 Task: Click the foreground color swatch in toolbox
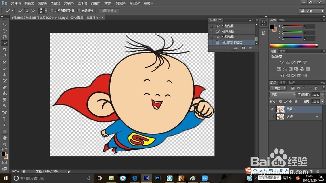pyautogui.click(x=3, y=154)
